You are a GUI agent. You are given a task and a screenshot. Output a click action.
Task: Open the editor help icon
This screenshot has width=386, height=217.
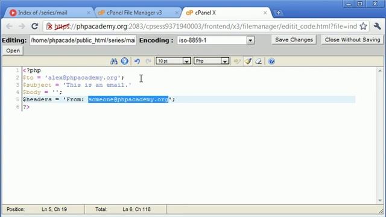tap(271, 61)
